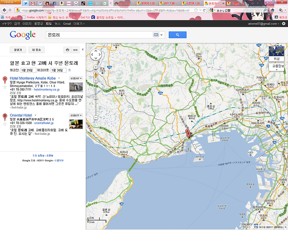Open the Oriental Hotel link
Screen dimensions: 288x230
click(21, 115)
